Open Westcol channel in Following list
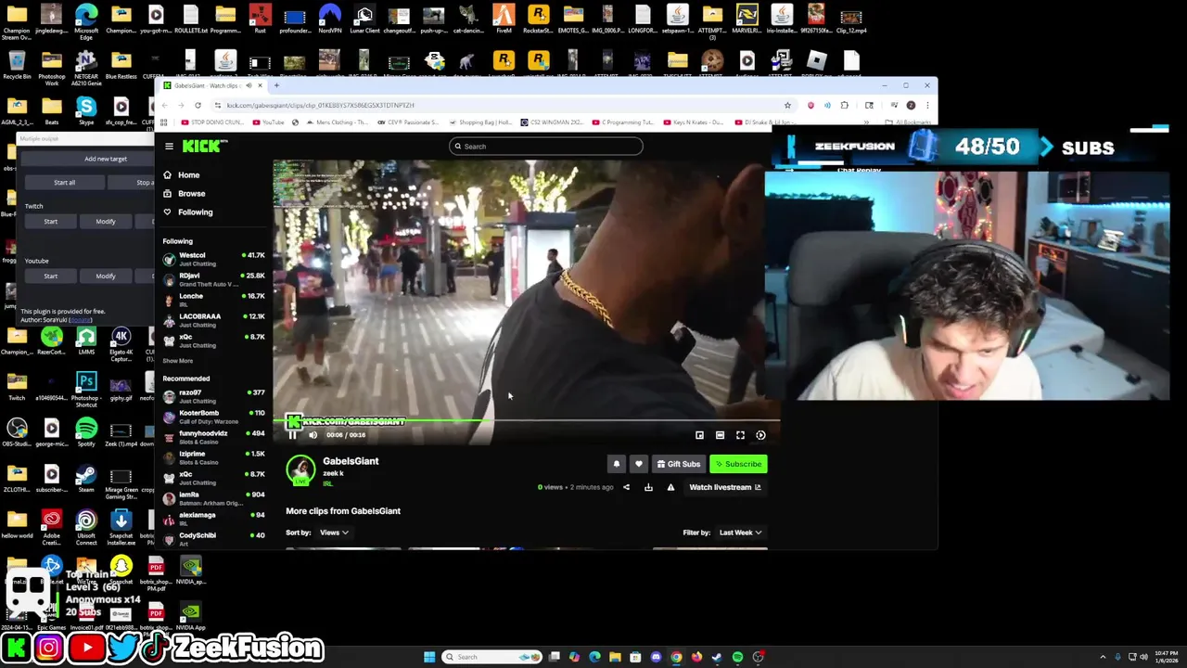This screenshot has height=668, width=1187. coord(213,259)
